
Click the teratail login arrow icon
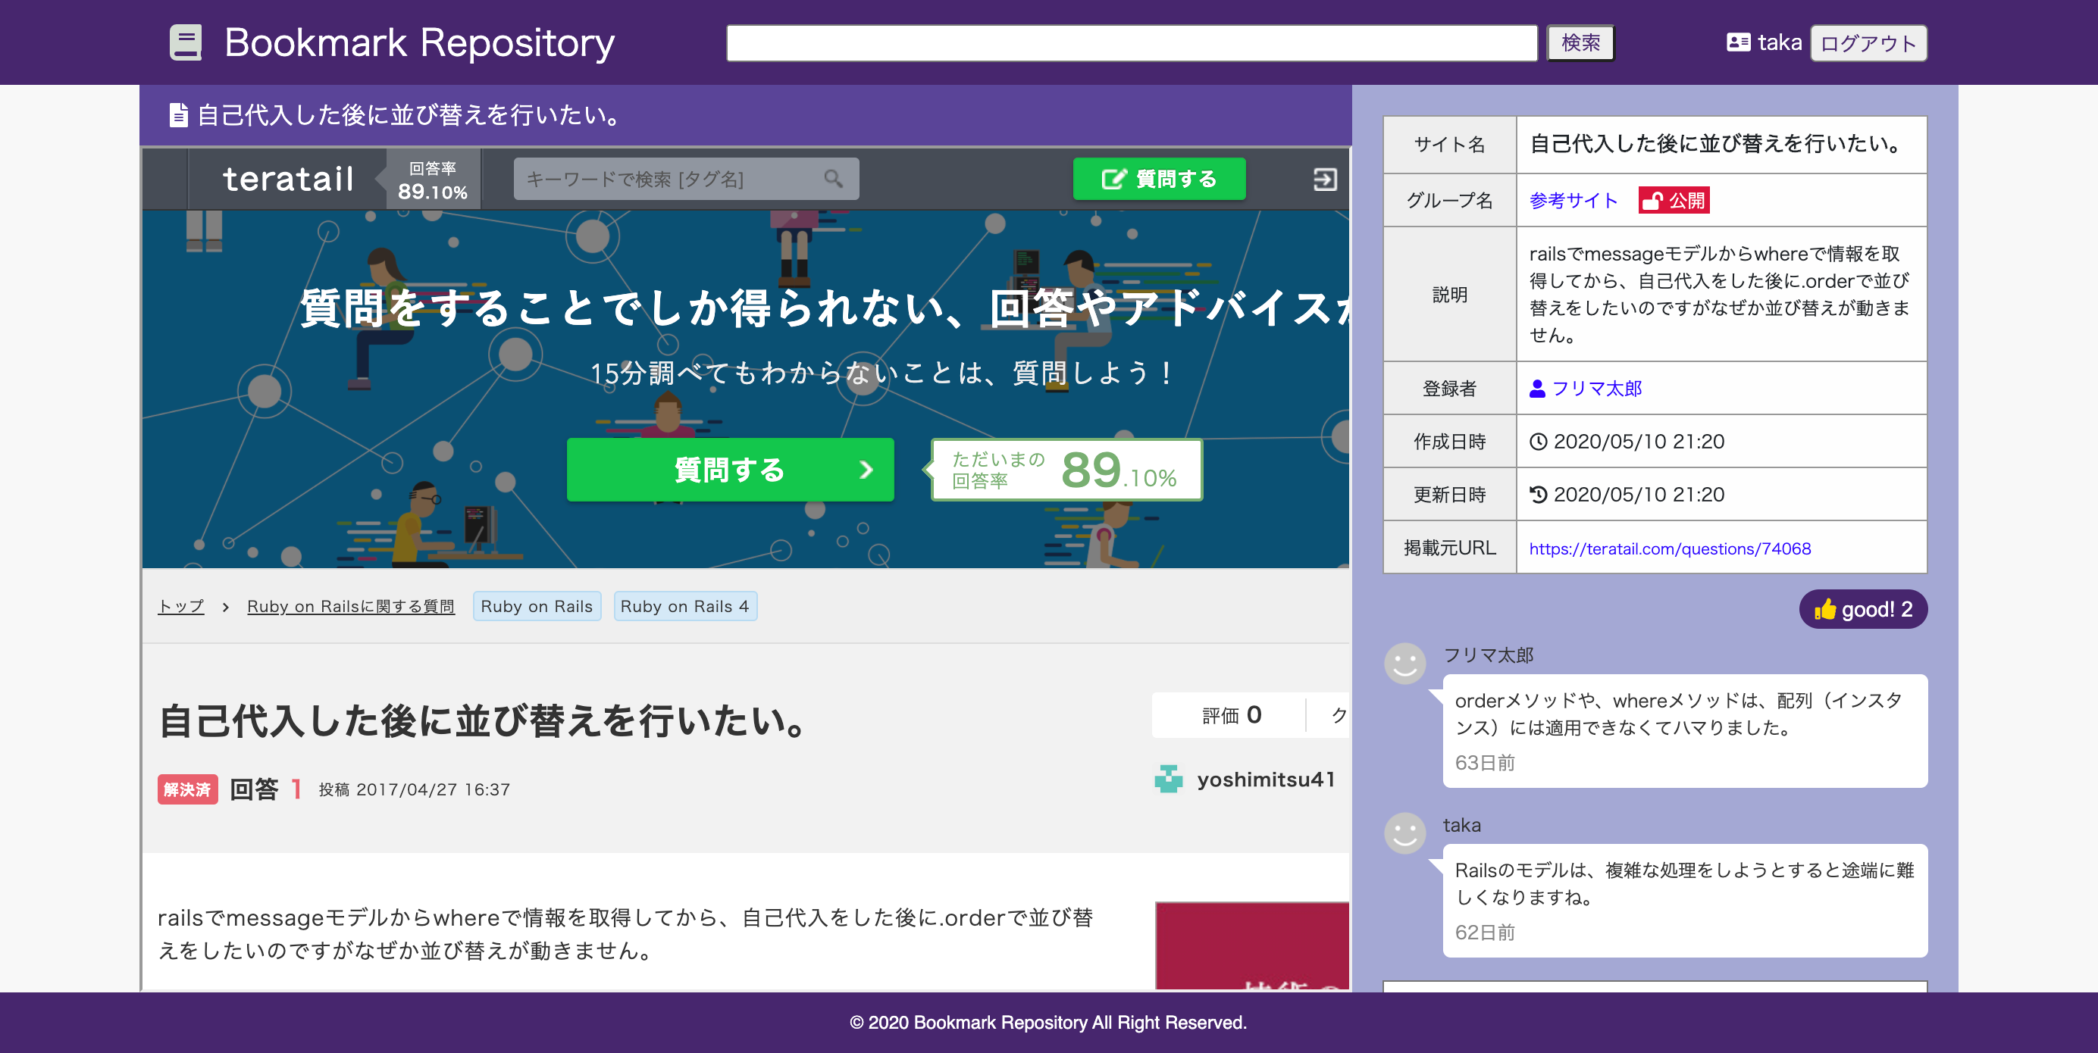pyautogui.click(x=1324, y=179)
